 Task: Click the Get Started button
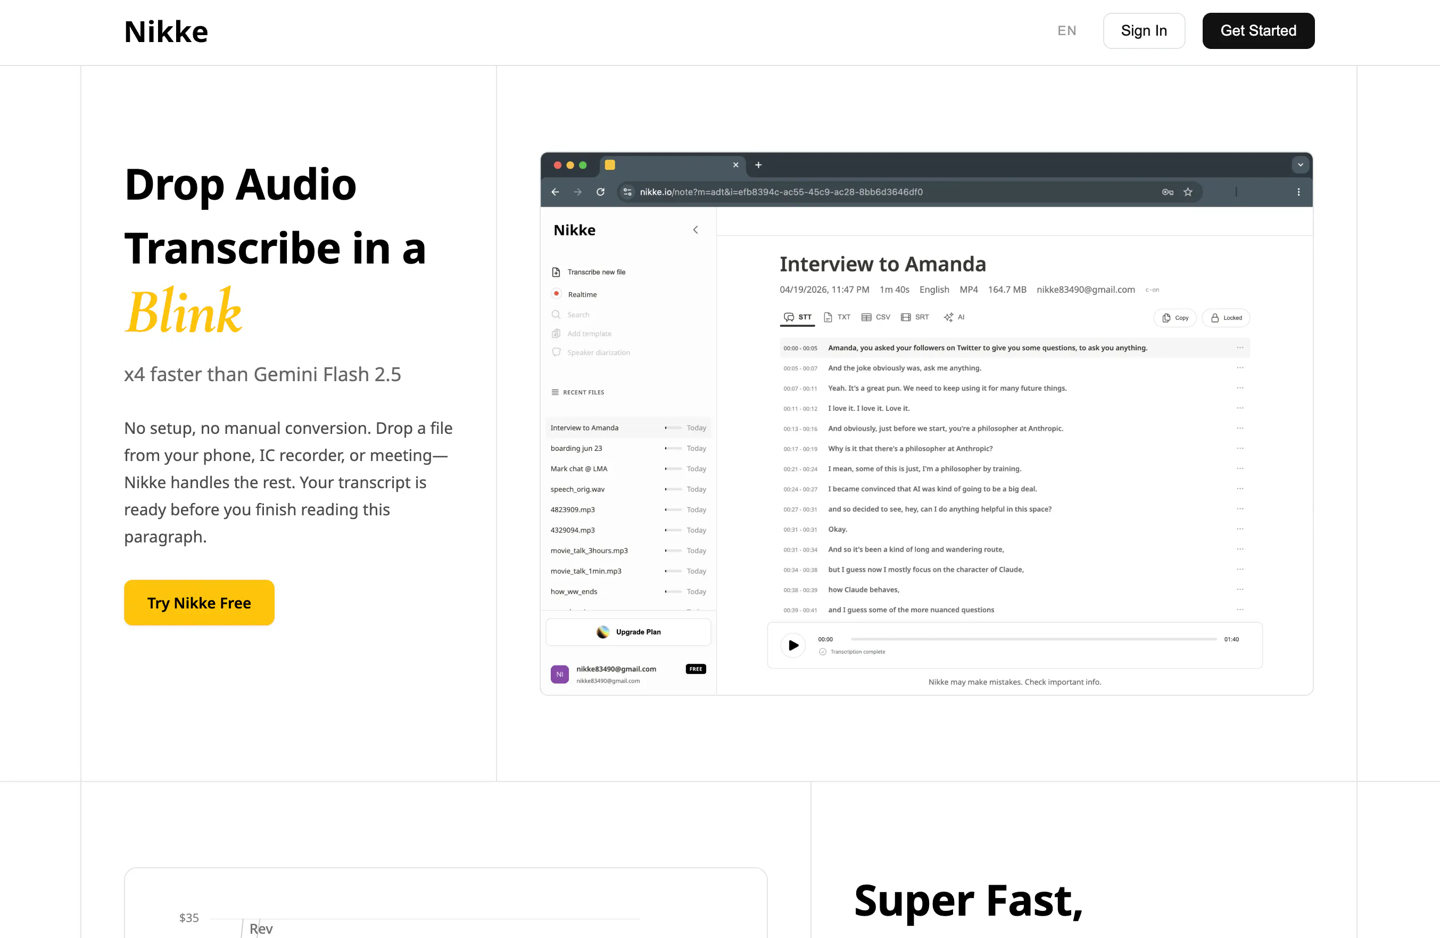tap(1258, 31)
